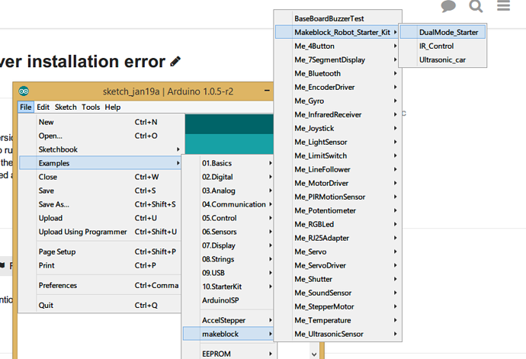The height and width of the screenshot is (359, 526).
Task: Expand the Sketchbook submenu
Action: click(100, 149)
